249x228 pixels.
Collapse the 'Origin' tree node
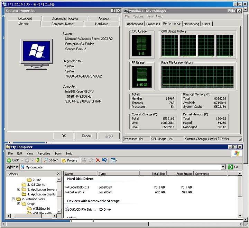(19, 204)
